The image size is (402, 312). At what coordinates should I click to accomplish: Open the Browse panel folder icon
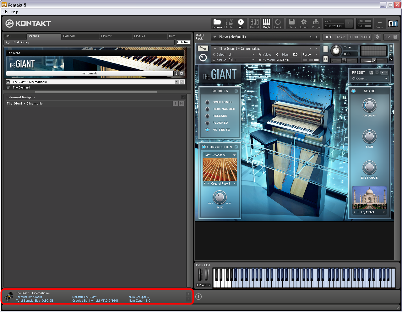click(x=217, y=24)
